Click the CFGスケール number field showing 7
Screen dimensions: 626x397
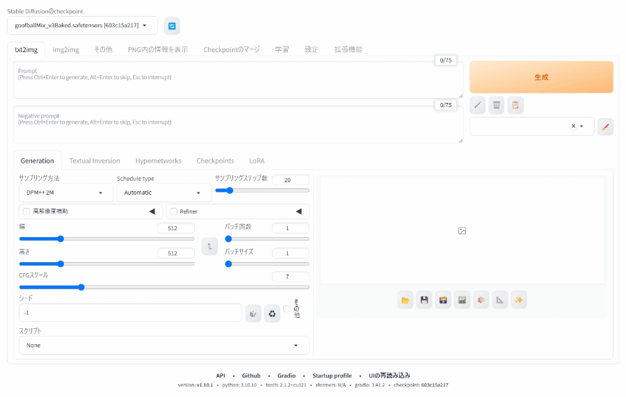[x=291, y=277]
